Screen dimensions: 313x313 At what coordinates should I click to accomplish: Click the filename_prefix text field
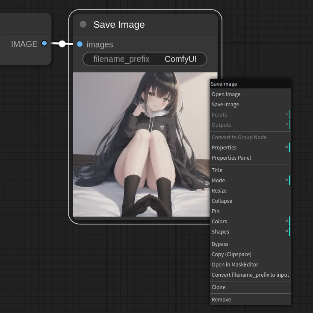click(145, 59)
